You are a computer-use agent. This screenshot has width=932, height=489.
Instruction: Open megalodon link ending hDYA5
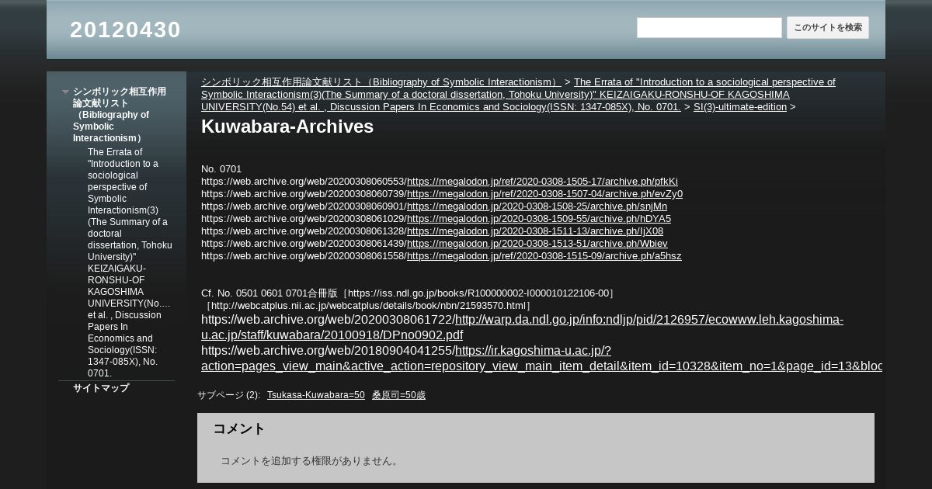coord(539,219)
